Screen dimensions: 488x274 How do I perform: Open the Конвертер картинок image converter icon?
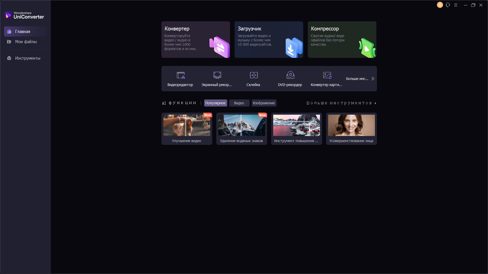tap(327, 75)
